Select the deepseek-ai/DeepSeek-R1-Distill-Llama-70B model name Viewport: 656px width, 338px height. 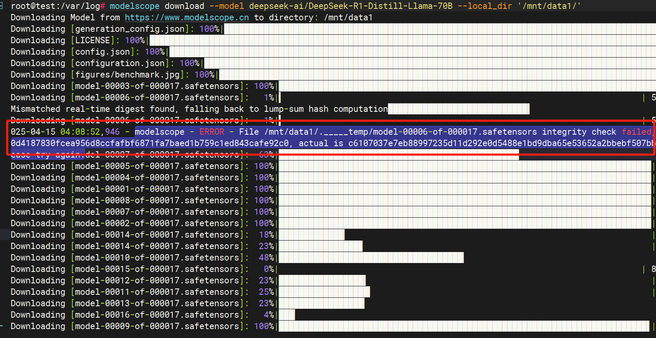(351, 6)
